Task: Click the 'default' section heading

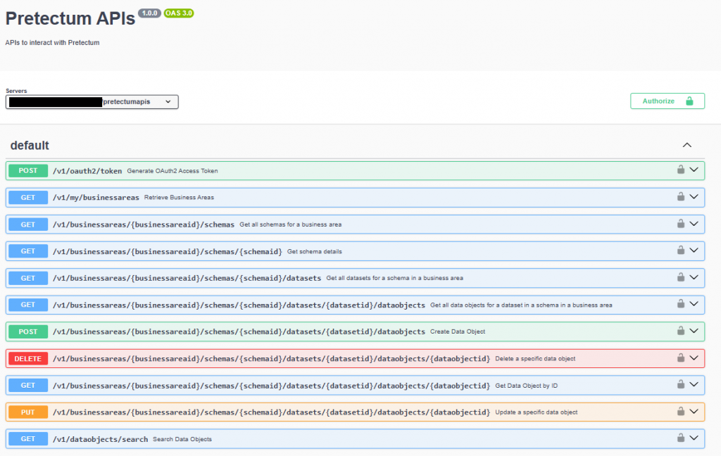Action: 30,146
